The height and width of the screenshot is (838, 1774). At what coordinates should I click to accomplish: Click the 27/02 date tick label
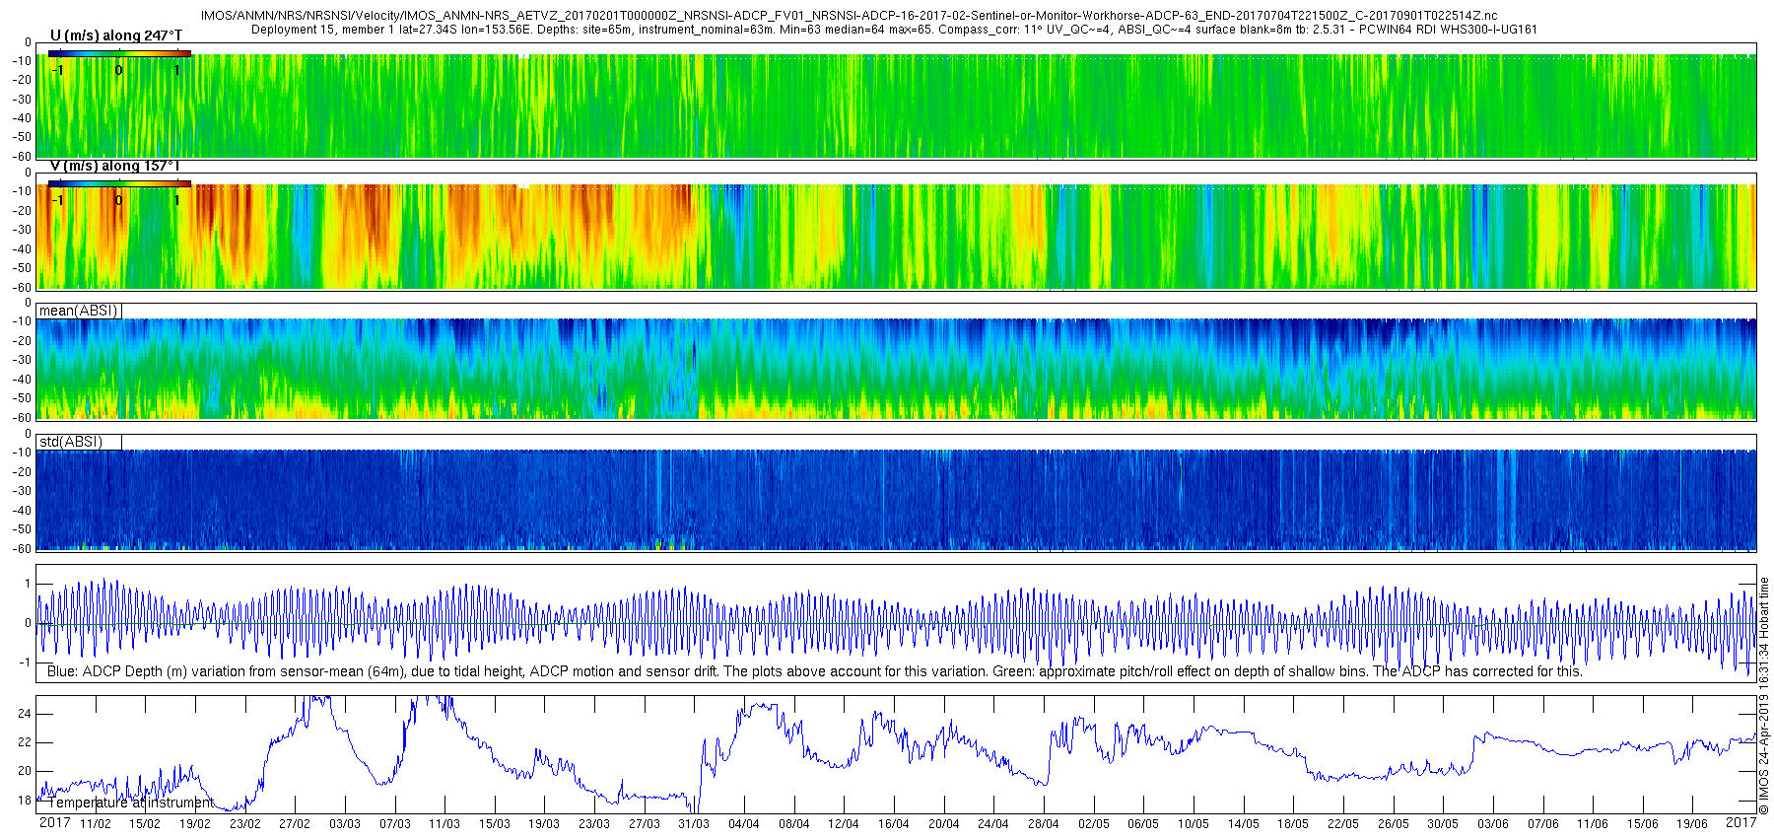295,824
